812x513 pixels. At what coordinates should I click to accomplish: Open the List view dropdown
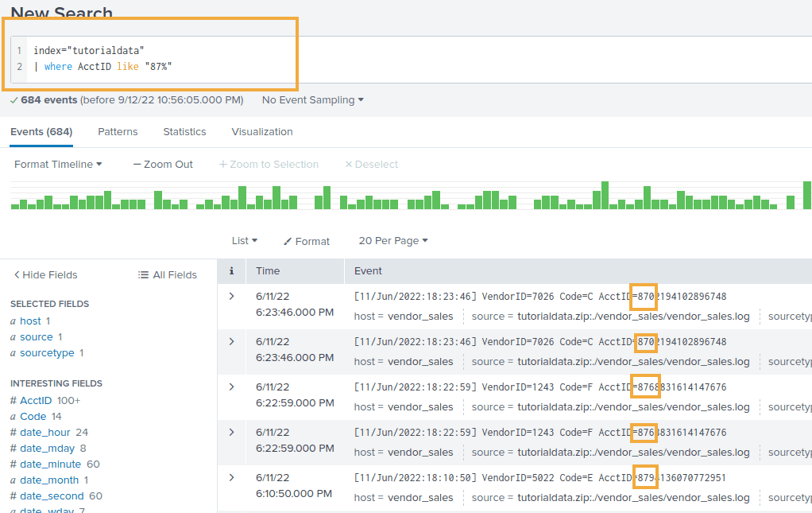pos(244,241)
